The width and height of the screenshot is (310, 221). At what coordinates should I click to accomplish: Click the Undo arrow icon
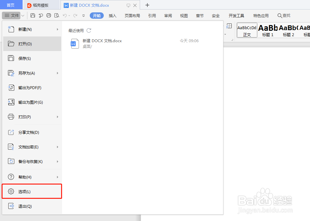(x=65, y=16)
